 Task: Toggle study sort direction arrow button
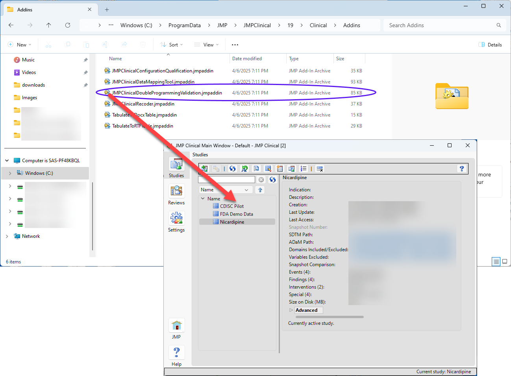tap(260, 190)
